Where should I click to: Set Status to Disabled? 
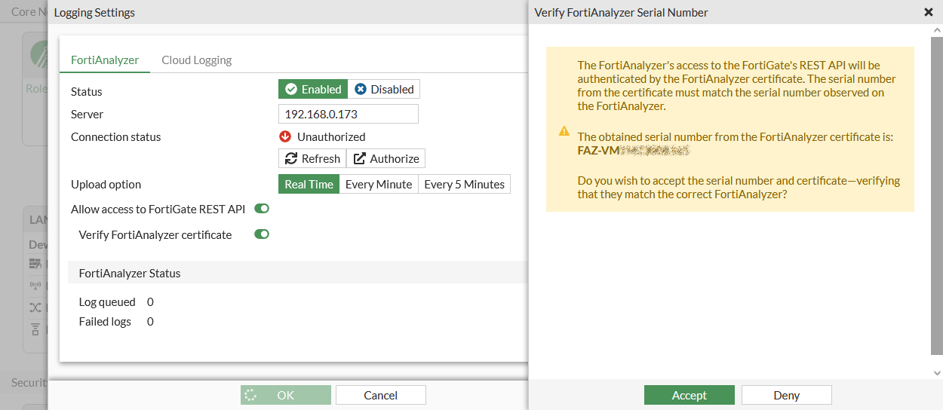384,89
